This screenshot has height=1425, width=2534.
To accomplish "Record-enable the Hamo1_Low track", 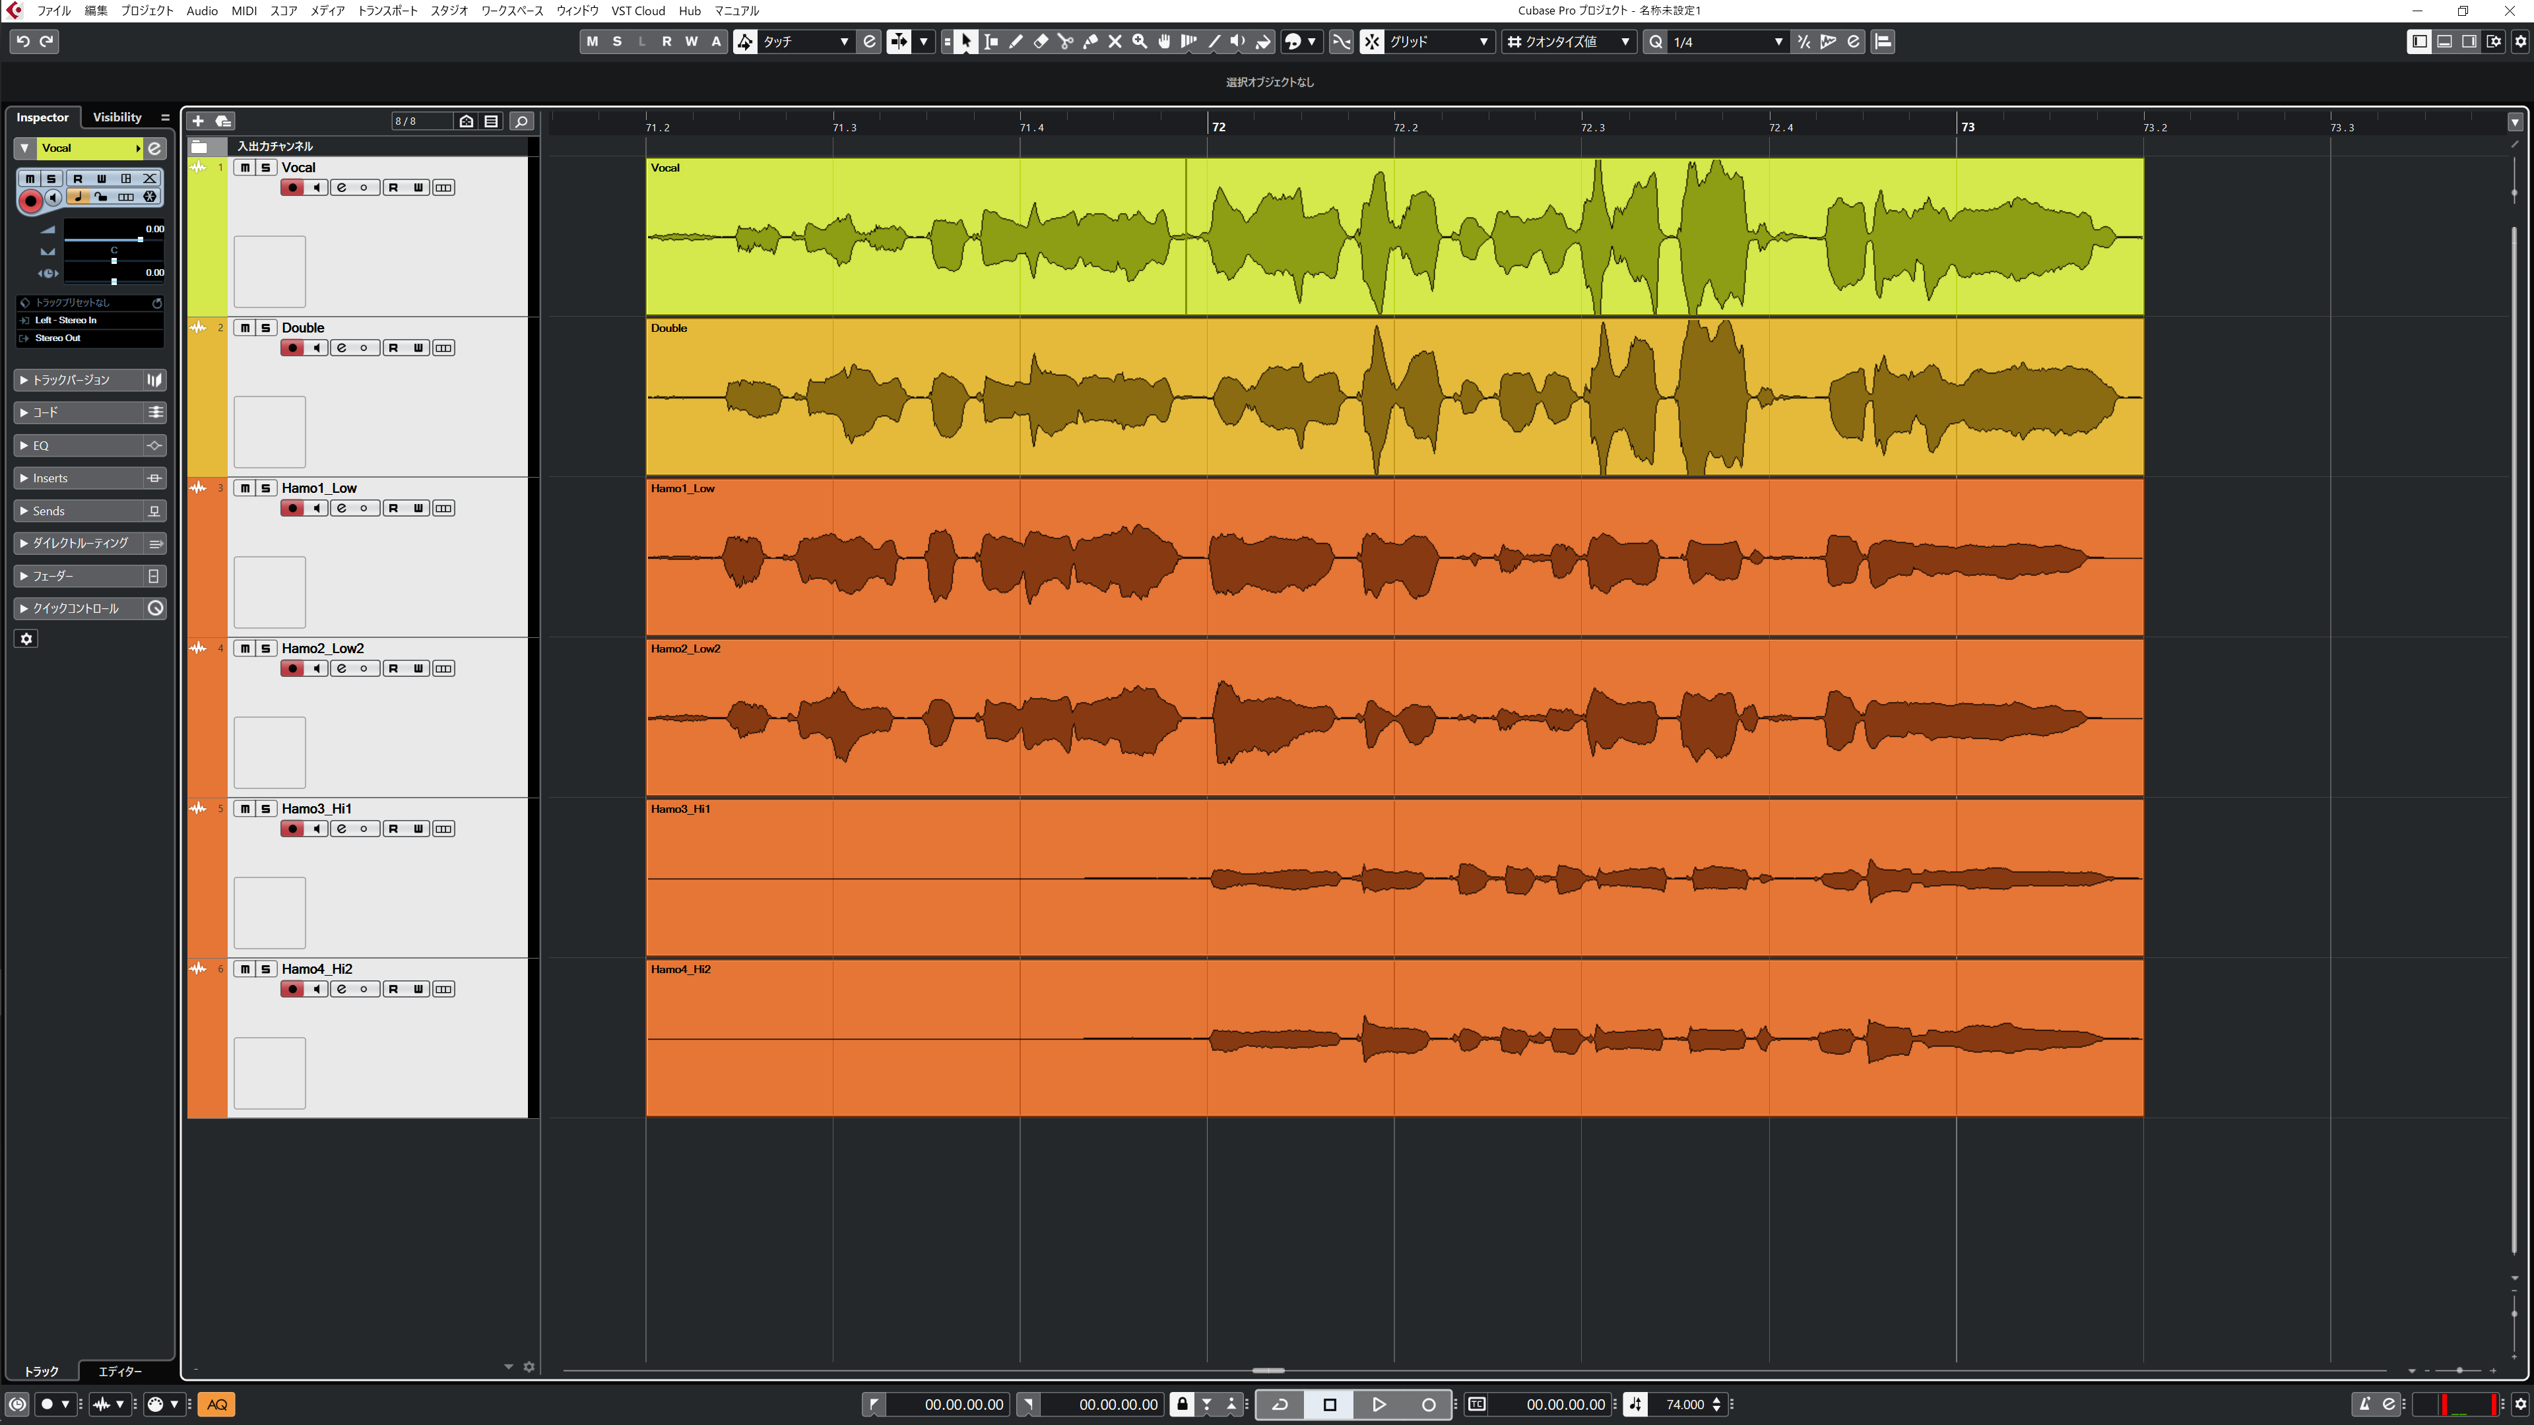I will tap(292, 509).
